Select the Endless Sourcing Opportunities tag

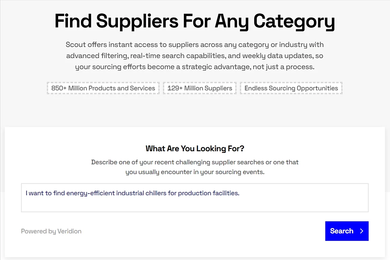point(291,88)
